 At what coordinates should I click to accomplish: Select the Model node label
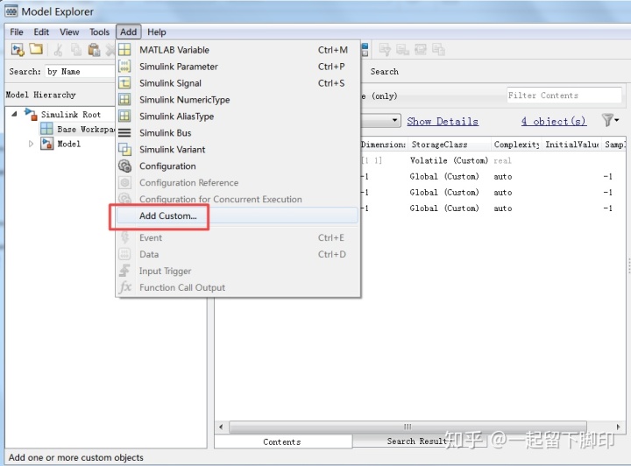(68, 144)
